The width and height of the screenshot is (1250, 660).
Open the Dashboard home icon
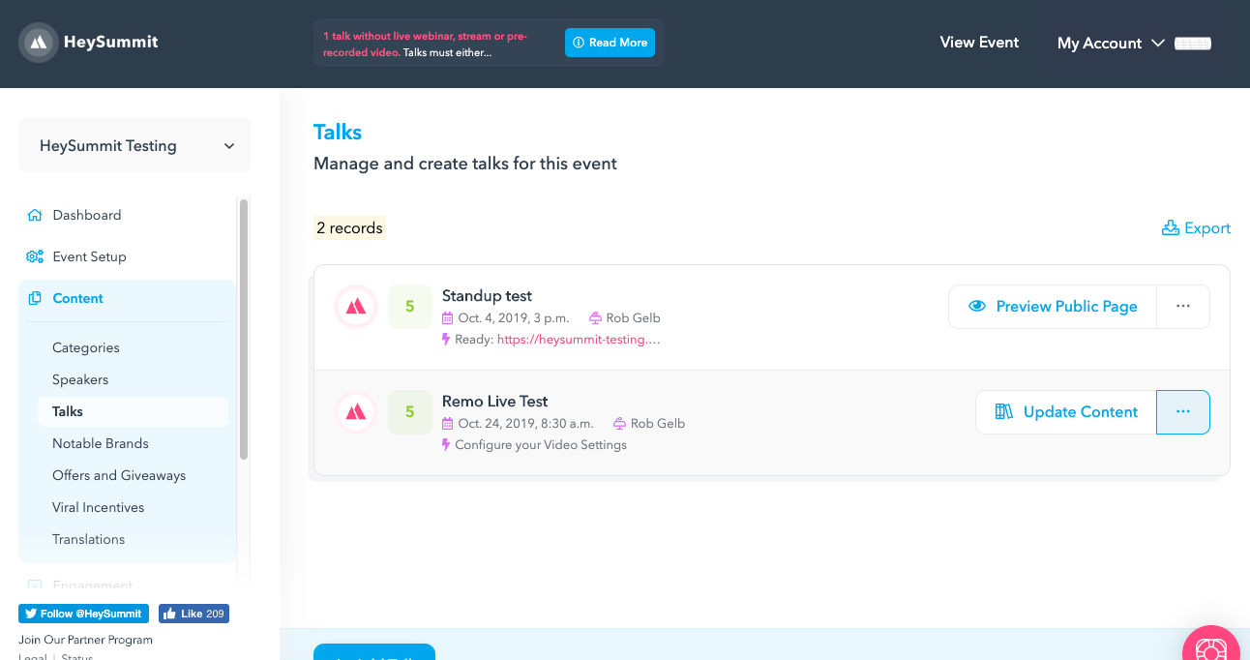[x=35, y=215]
